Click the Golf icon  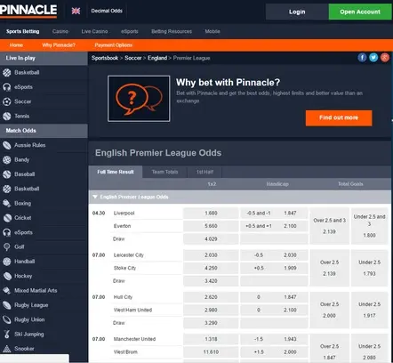pyautogui.click(x=7, y=247)
